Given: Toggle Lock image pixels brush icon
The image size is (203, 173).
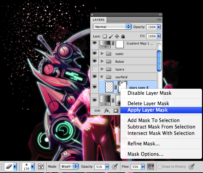Looking at the screenshot, I should click(111, 36).
